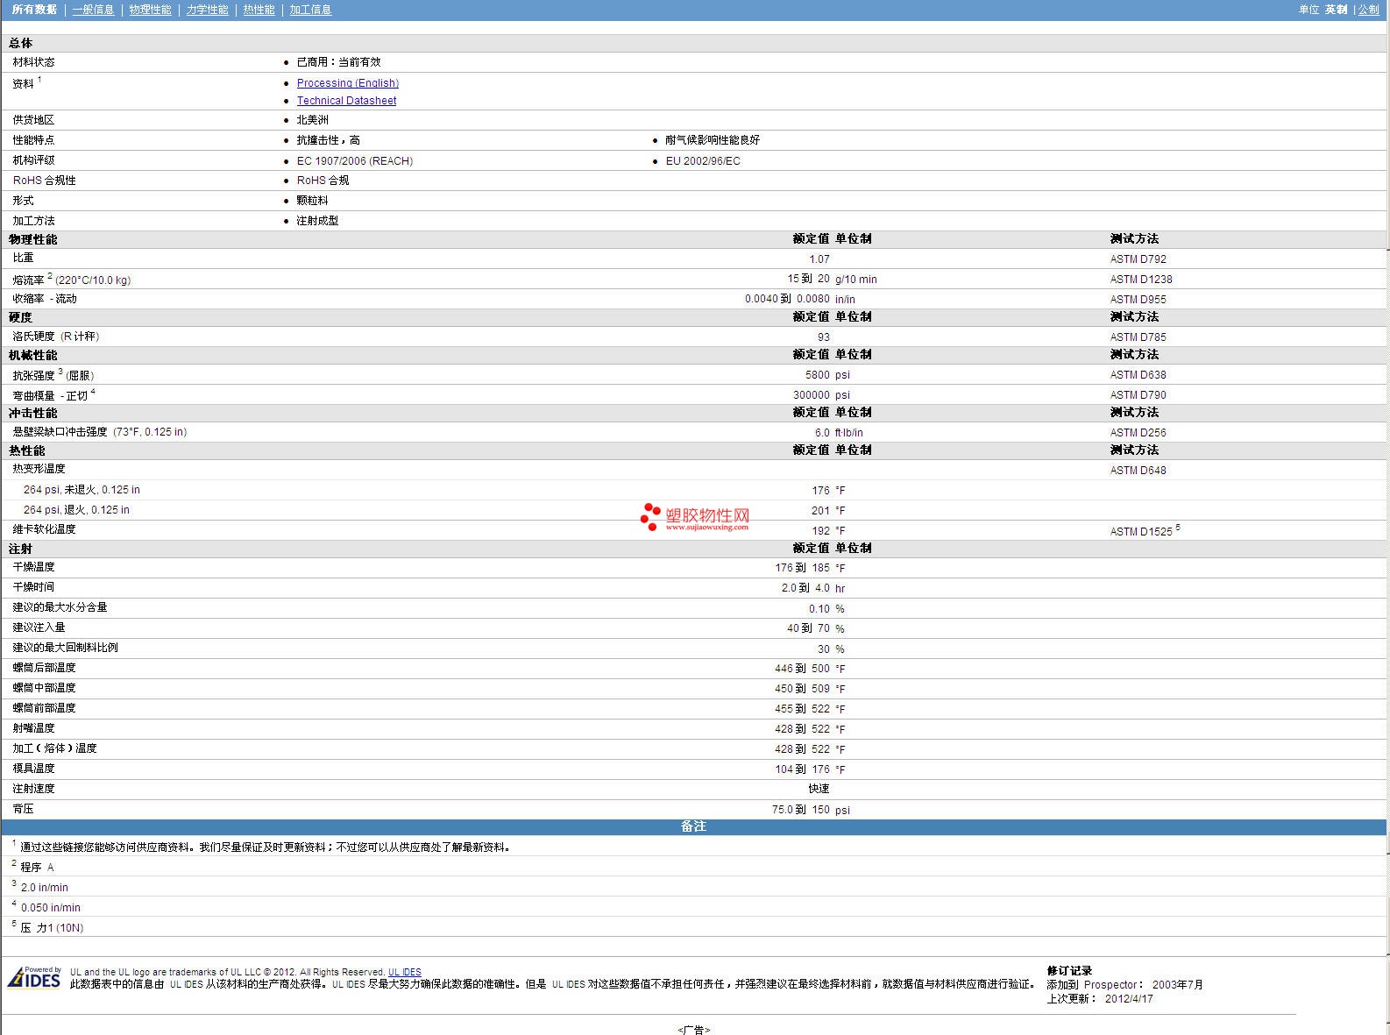Click the 螺筒前部温度 row label
The height and width of the screenshot is (1035, 1390).
tap(44, 708)
